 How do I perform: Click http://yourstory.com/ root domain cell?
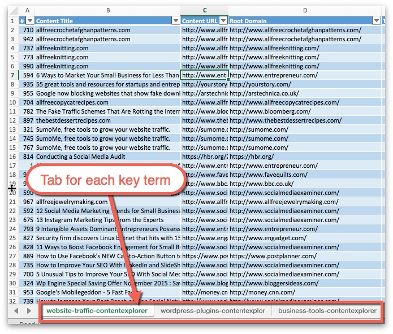click(x=305, y=84)
